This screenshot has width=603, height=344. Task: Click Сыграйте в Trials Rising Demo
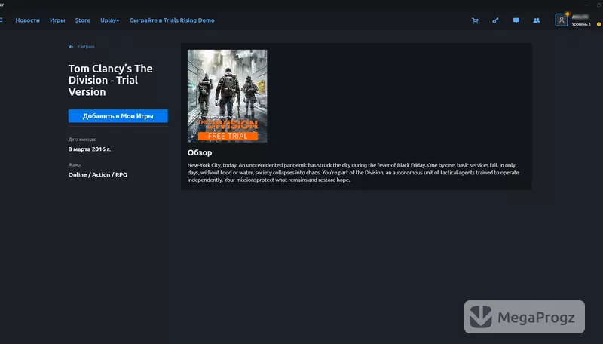172,20
